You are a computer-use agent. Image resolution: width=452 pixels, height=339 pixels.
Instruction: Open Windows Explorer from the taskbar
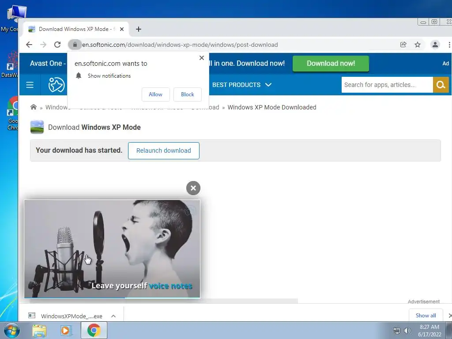(x=39, y=330)
